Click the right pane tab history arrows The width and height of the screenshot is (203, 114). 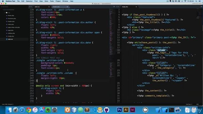pos(118,7)
